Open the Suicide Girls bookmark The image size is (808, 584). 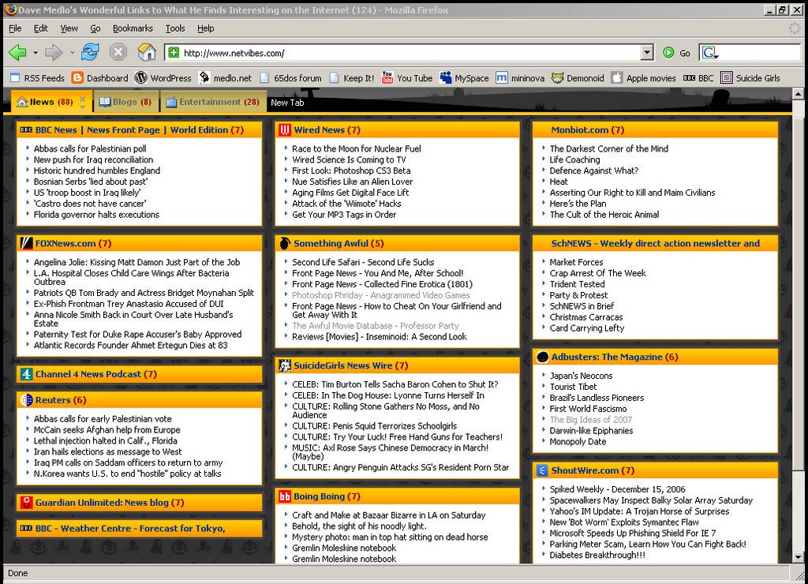click(750, 78)
